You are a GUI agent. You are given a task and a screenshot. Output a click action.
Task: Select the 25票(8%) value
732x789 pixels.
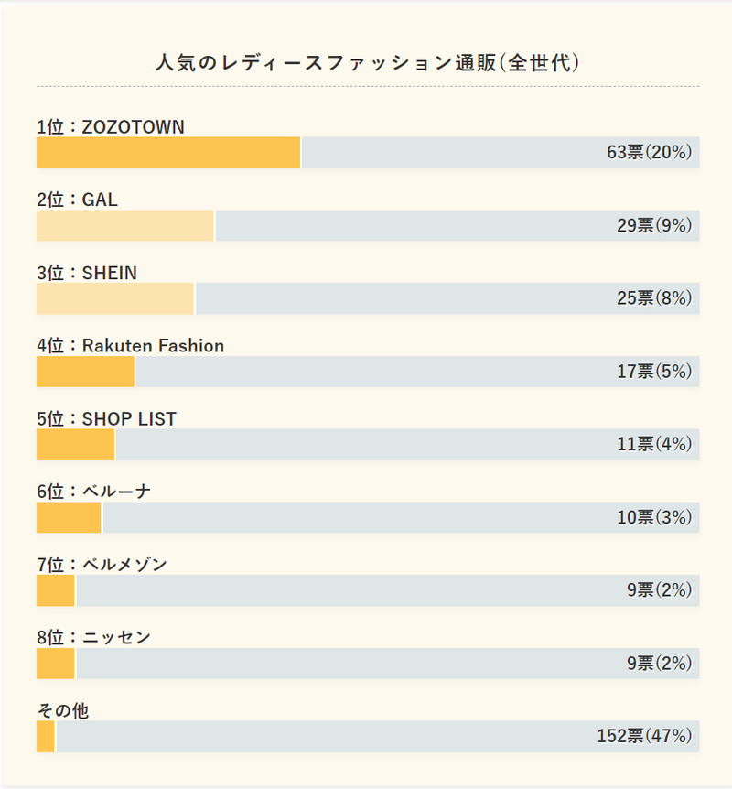coord(653,299)
